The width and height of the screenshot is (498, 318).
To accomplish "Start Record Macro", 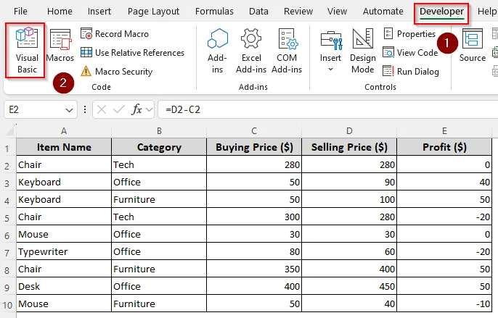I will point(115,34).
